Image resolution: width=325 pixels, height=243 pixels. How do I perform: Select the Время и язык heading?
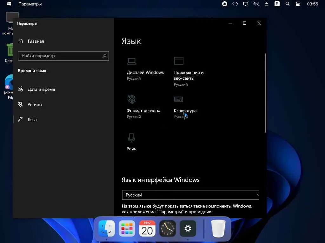click(x=32, y=71)
